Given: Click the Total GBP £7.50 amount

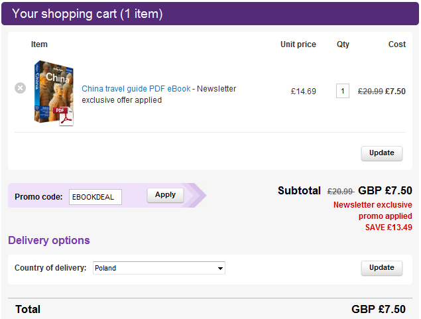Looking at the screenshot, I should click(x=378, y=309).
